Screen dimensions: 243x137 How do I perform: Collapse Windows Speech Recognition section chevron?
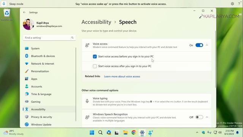pos(207,117)
